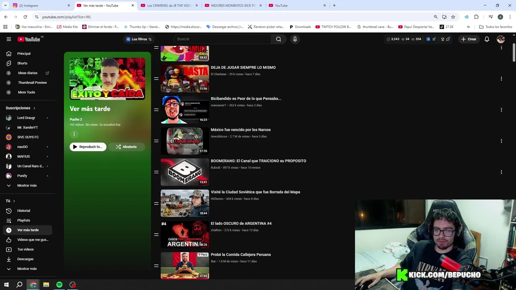Screen dimensions: 516x290
Task: Click the Chrome zoom magnifier icon
Action: tap(436, 17)
